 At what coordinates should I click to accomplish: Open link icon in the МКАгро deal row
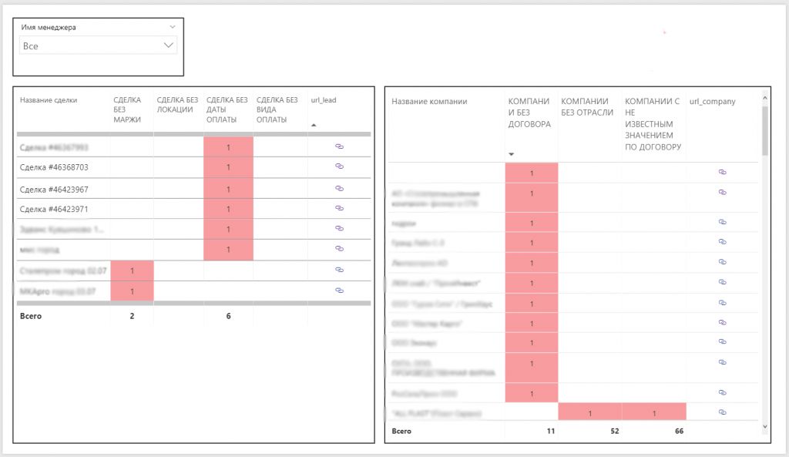point(339,291)
